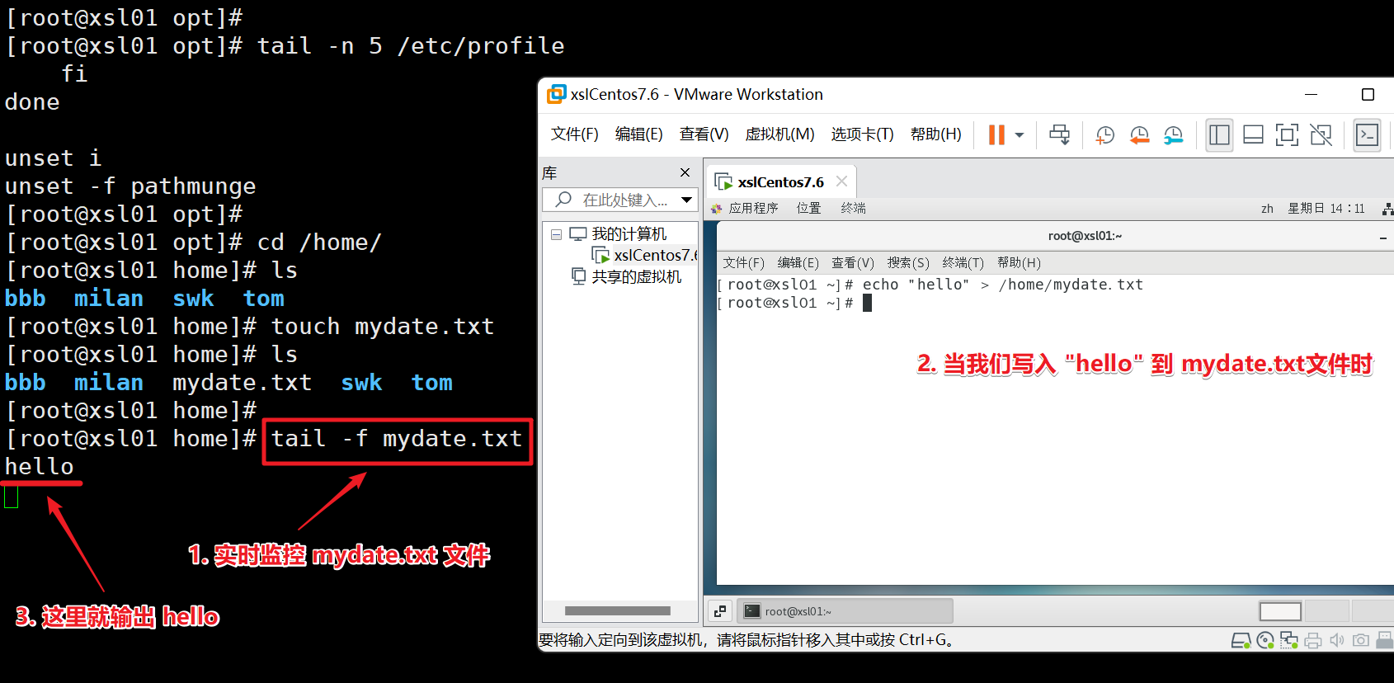Minimize the root@xsl01:~ guest terminal window
Image resolution: width=1394 pixels, height=683 pixels.
[1383, 238]
